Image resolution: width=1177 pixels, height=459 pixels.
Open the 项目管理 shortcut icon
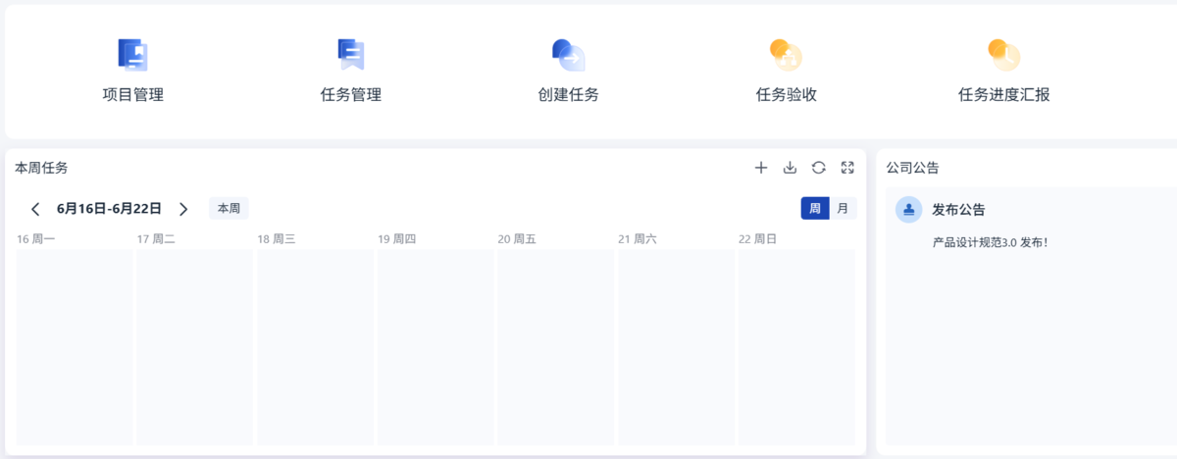pos(132,55)
